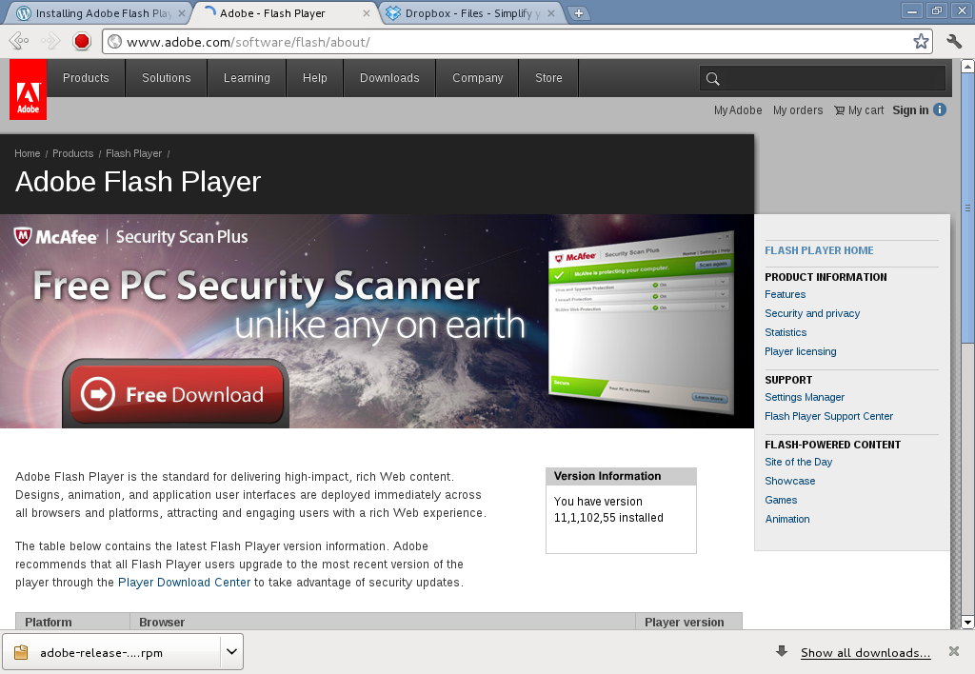Open the Statistics link
This screenshot has height=674, width=975.
coord(786,332)
